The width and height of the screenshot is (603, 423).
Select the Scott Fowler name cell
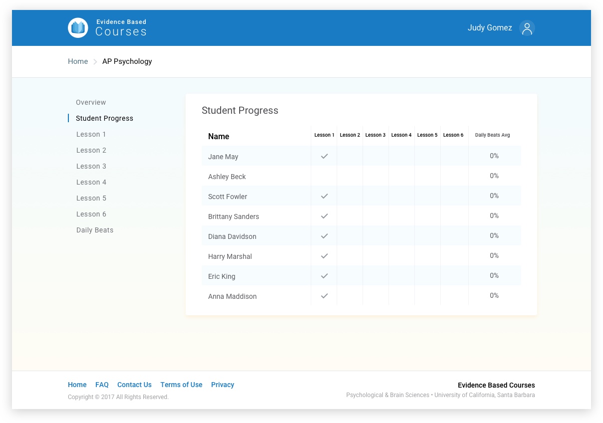(x=228, y=197)
